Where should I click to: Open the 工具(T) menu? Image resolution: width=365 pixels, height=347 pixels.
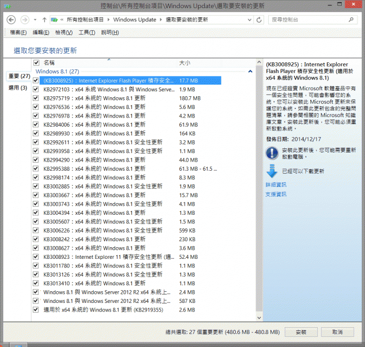click(87, 32)
